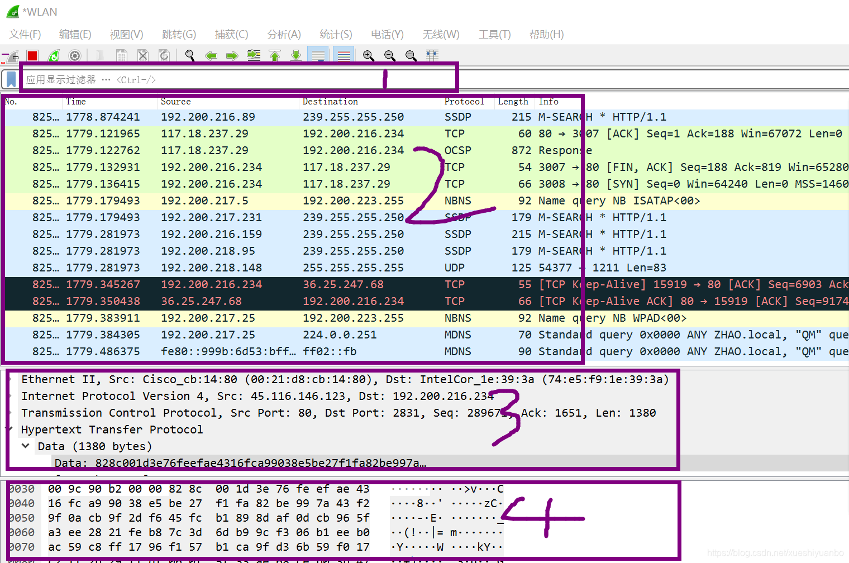The height and width of the screenshot is (563, 849).
Task: Select the TCP [SYN] packet row
Action: (425, 184)
